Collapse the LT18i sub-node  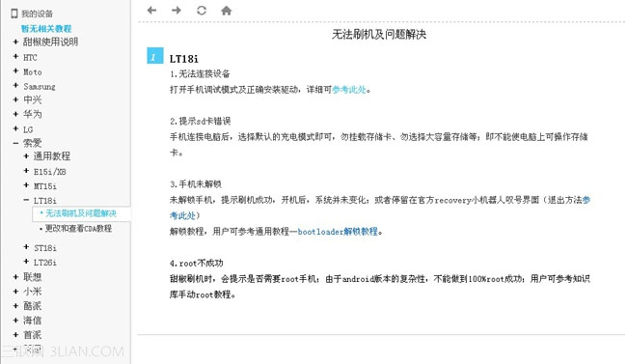point(26,200)
